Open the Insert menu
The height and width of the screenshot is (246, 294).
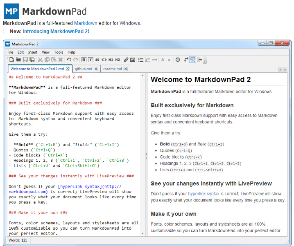33,52
